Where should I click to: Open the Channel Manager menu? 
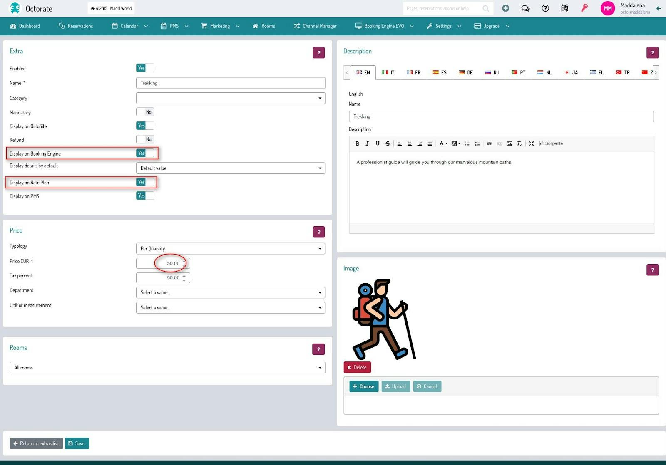point(315,26)
